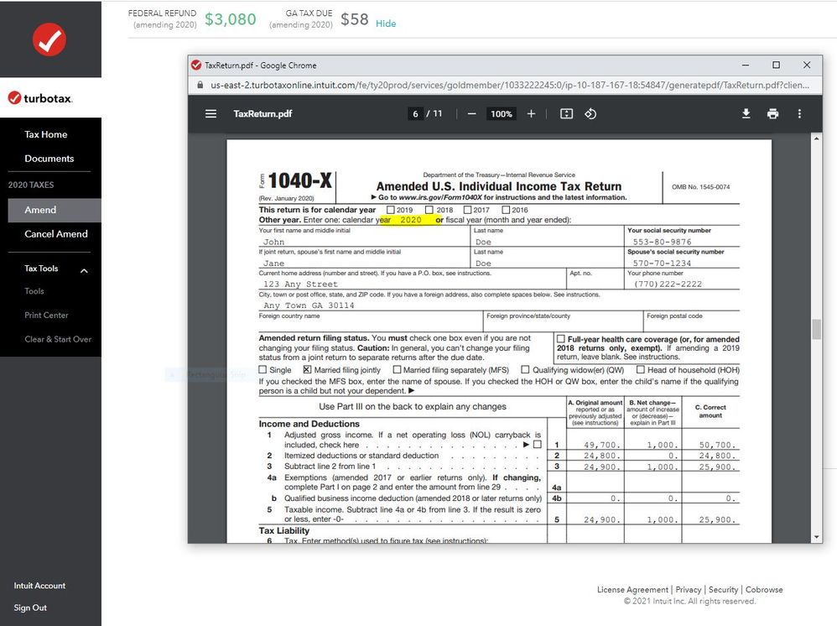
Task: Click the Chrome address bar URL
Action: 510,85
